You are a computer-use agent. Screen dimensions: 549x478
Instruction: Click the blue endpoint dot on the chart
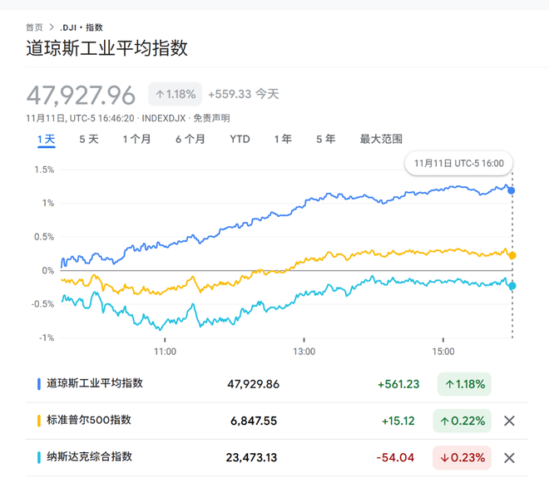[512, 190]
